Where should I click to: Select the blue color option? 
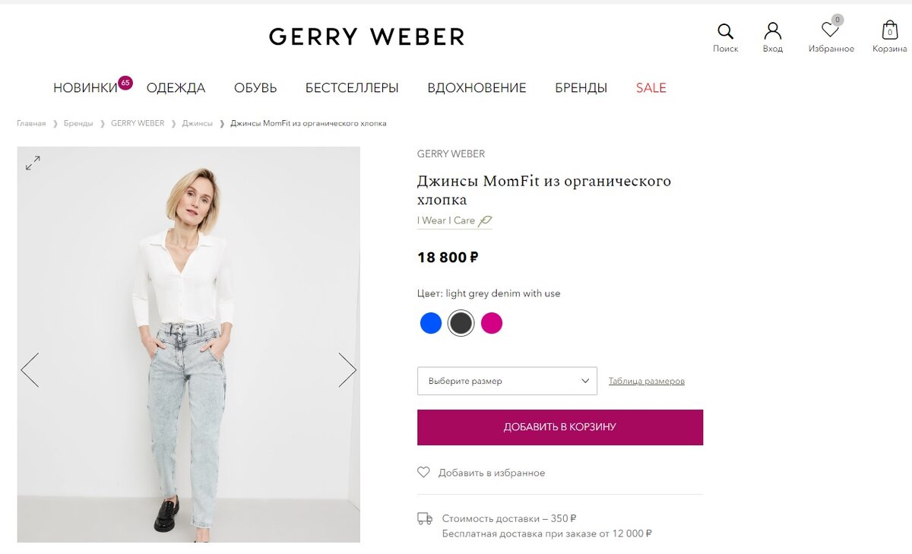430,323
